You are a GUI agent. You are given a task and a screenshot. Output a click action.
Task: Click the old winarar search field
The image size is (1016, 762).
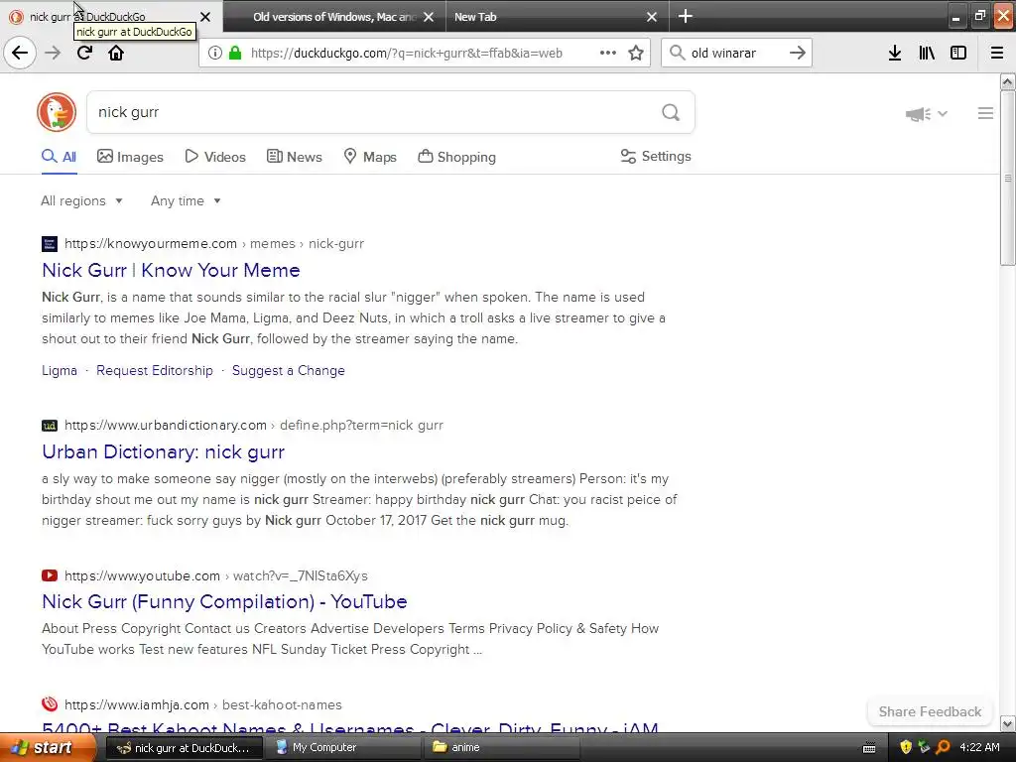[x=737, y=54]
